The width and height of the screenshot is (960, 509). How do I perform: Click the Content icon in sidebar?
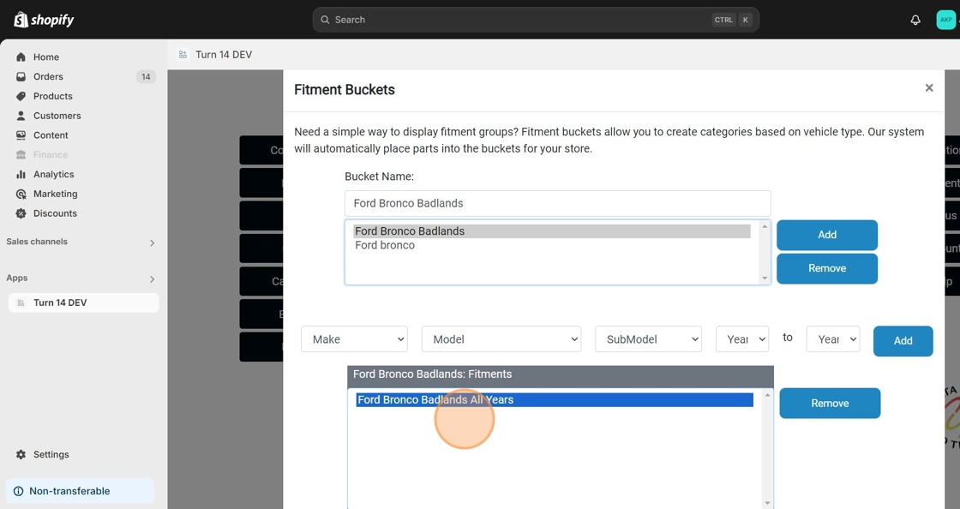pos(21,135)
